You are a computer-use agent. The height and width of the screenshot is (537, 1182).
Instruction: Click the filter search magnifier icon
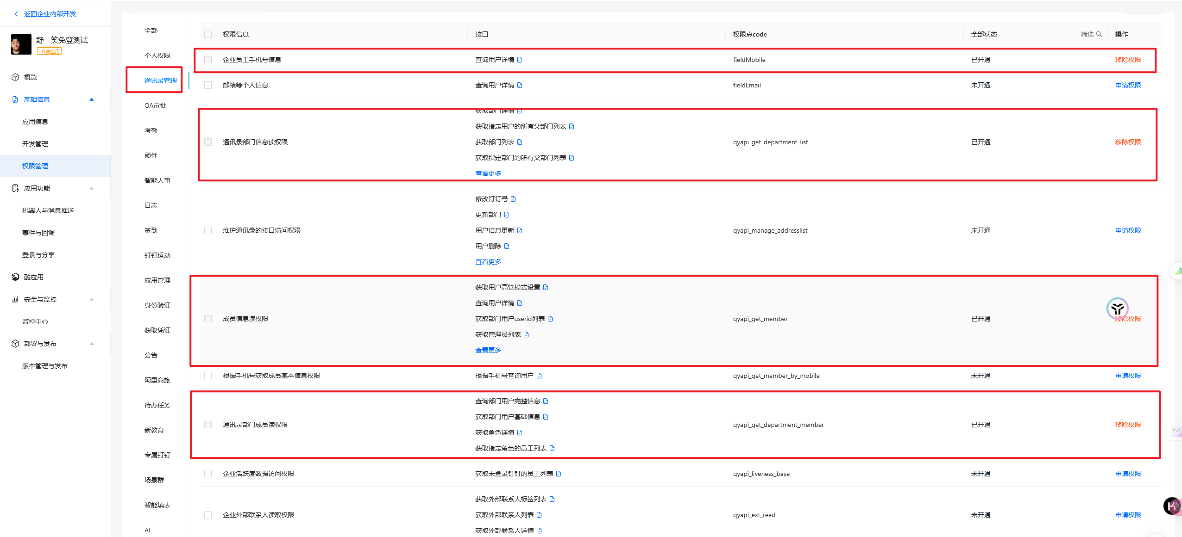point(1099,34)
